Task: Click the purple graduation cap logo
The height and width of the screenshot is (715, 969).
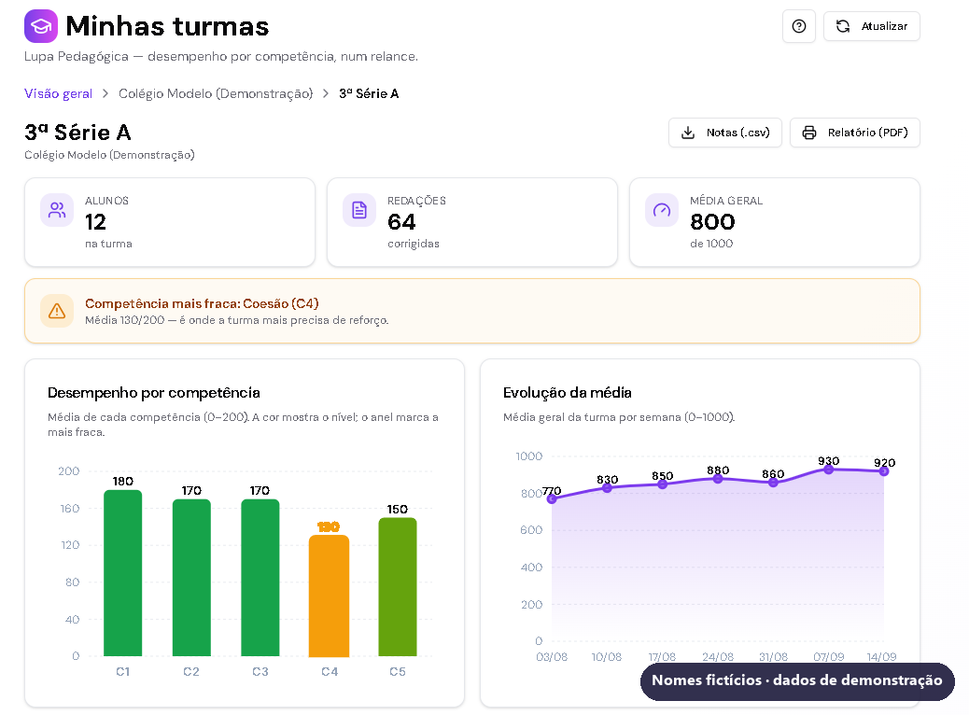Action: pyautogui.click(x=41, y=26)
